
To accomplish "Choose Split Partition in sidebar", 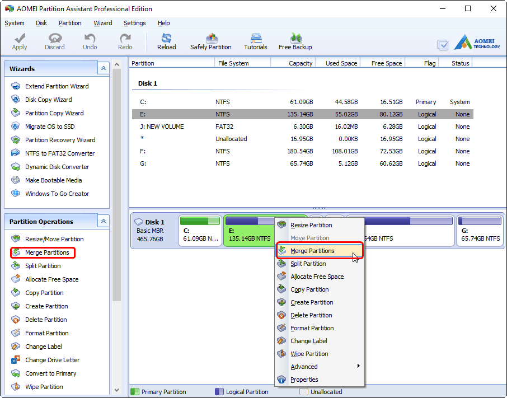I will pyautogui.click(x=36, y=266).
